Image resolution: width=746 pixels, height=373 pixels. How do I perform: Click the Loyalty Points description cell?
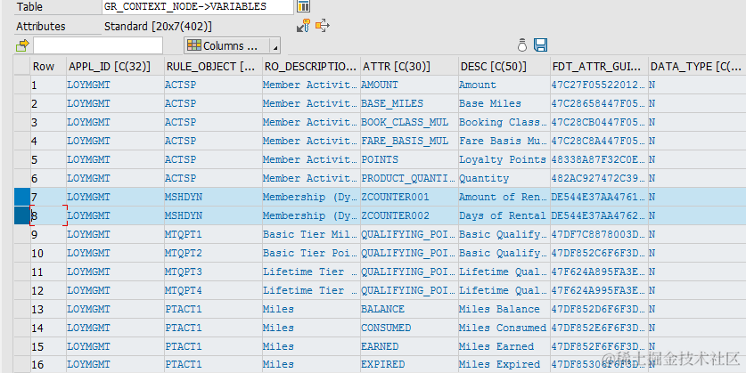pos(504,159)
